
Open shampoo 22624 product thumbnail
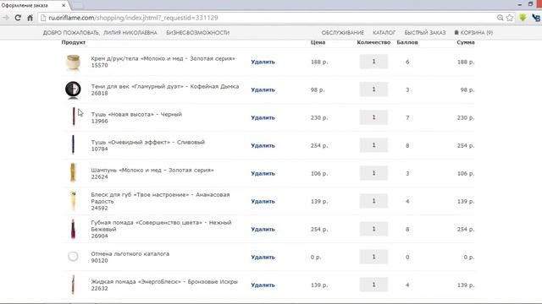(x=73, y=172)
